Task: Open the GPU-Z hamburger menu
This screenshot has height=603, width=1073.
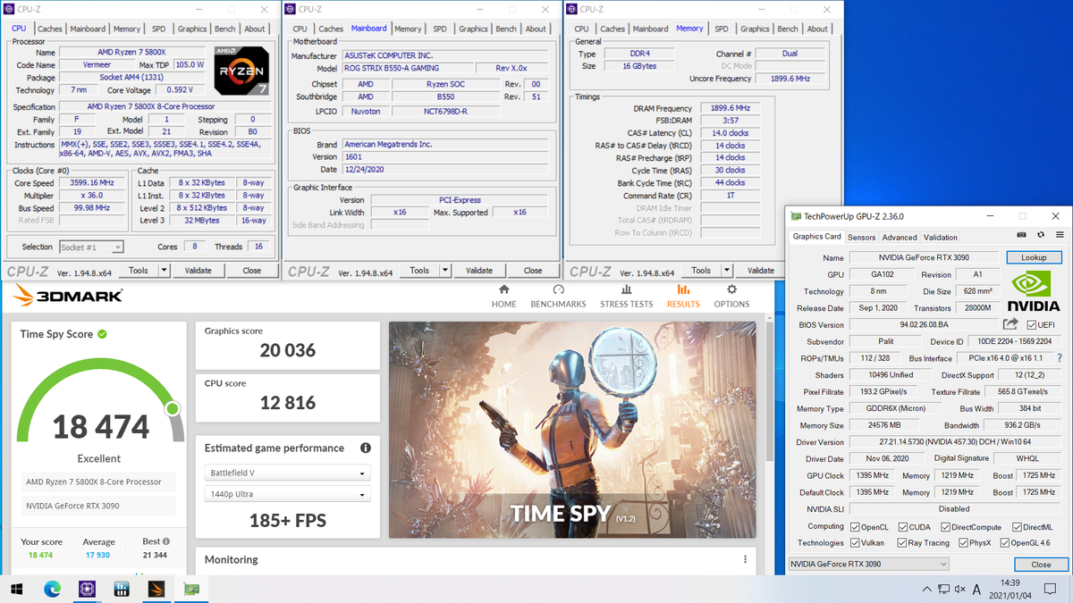Action: point(1060,237)
